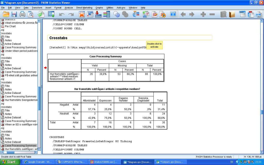Viewport: 264px width, 165px height.
Task: Click the Insert Heading icon
Action: pyautogui.click(x=242, y=14)
